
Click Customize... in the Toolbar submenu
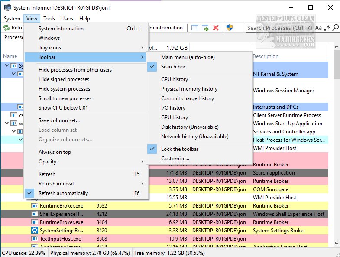(175, 159)
